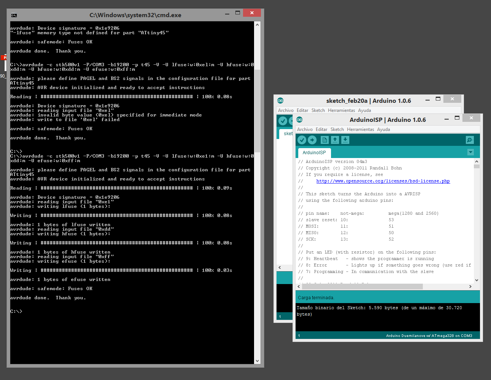
Task: Click cmd scrollbar down arrow
Action: point(257,361)
